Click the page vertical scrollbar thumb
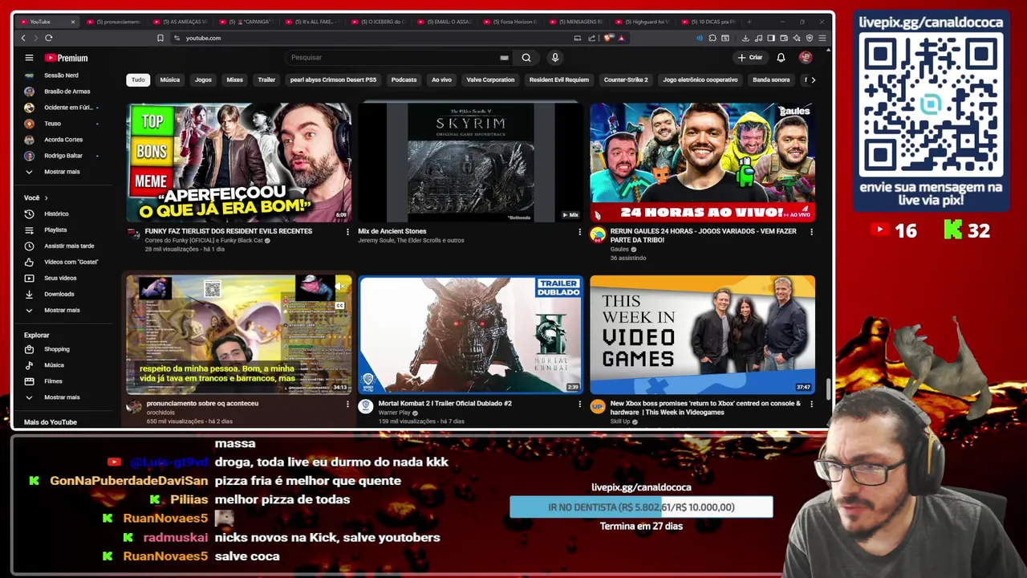 tap(829, 388)
